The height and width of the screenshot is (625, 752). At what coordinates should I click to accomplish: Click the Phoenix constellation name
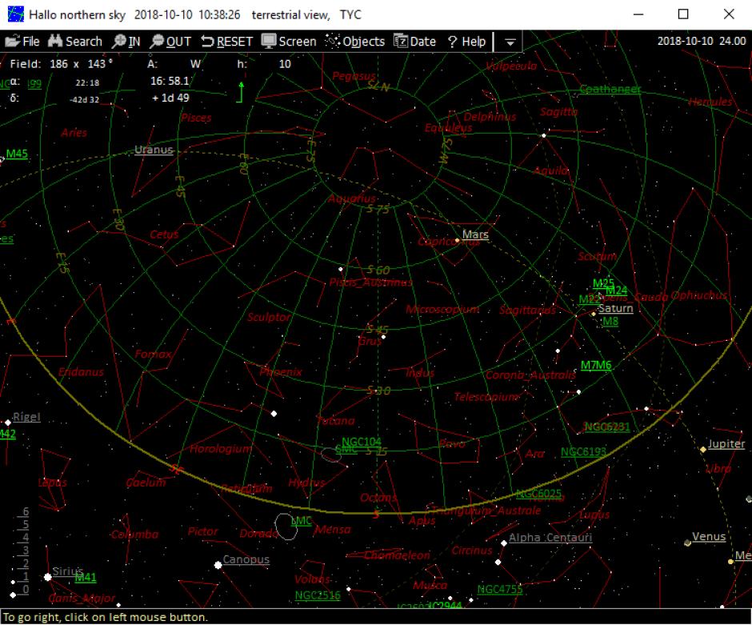[x=281, y=372]
